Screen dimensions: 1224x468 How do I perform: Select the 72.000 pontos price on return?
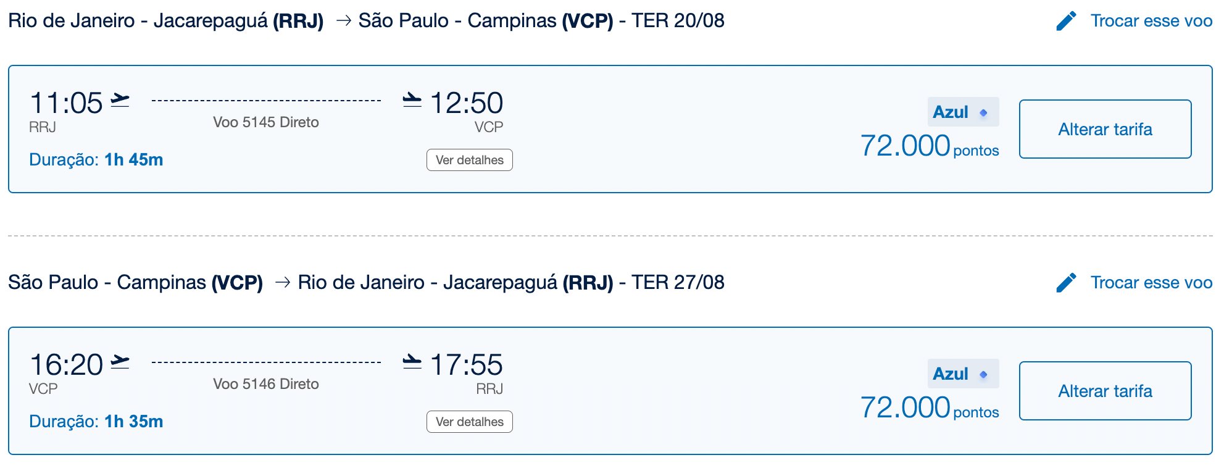pos(930,408)
